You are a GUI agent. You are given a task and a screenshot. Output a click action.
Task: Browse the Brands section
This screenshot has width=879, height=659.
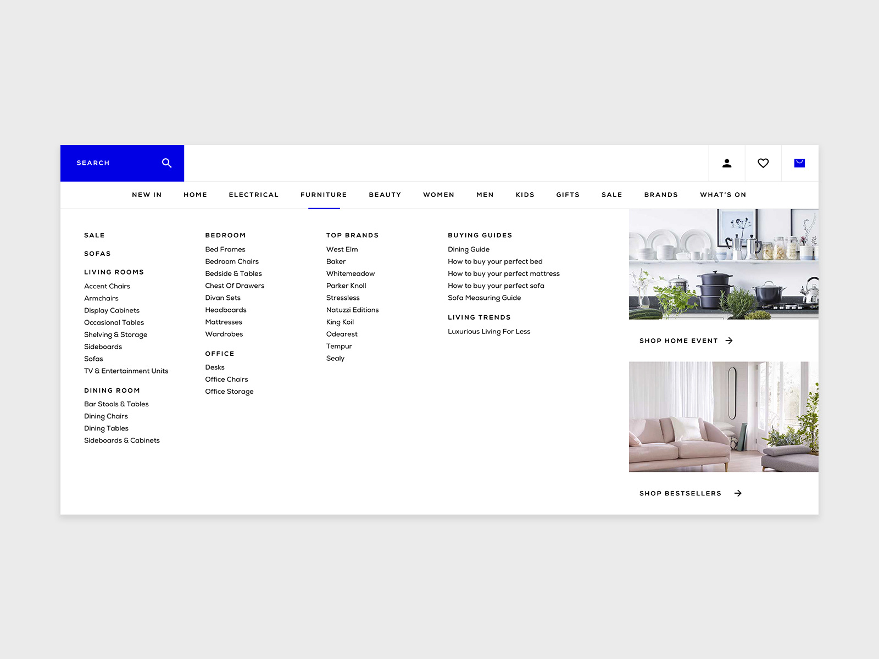tap(661, 194)
